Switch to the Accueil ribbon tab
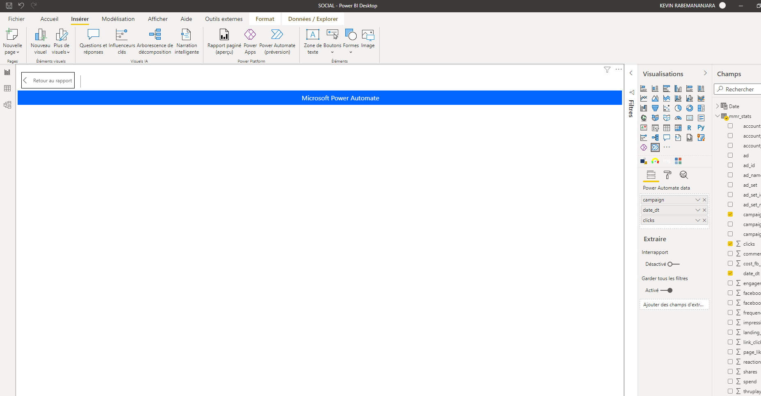Screen dimensions: 761x396 [x=49, y=19]
